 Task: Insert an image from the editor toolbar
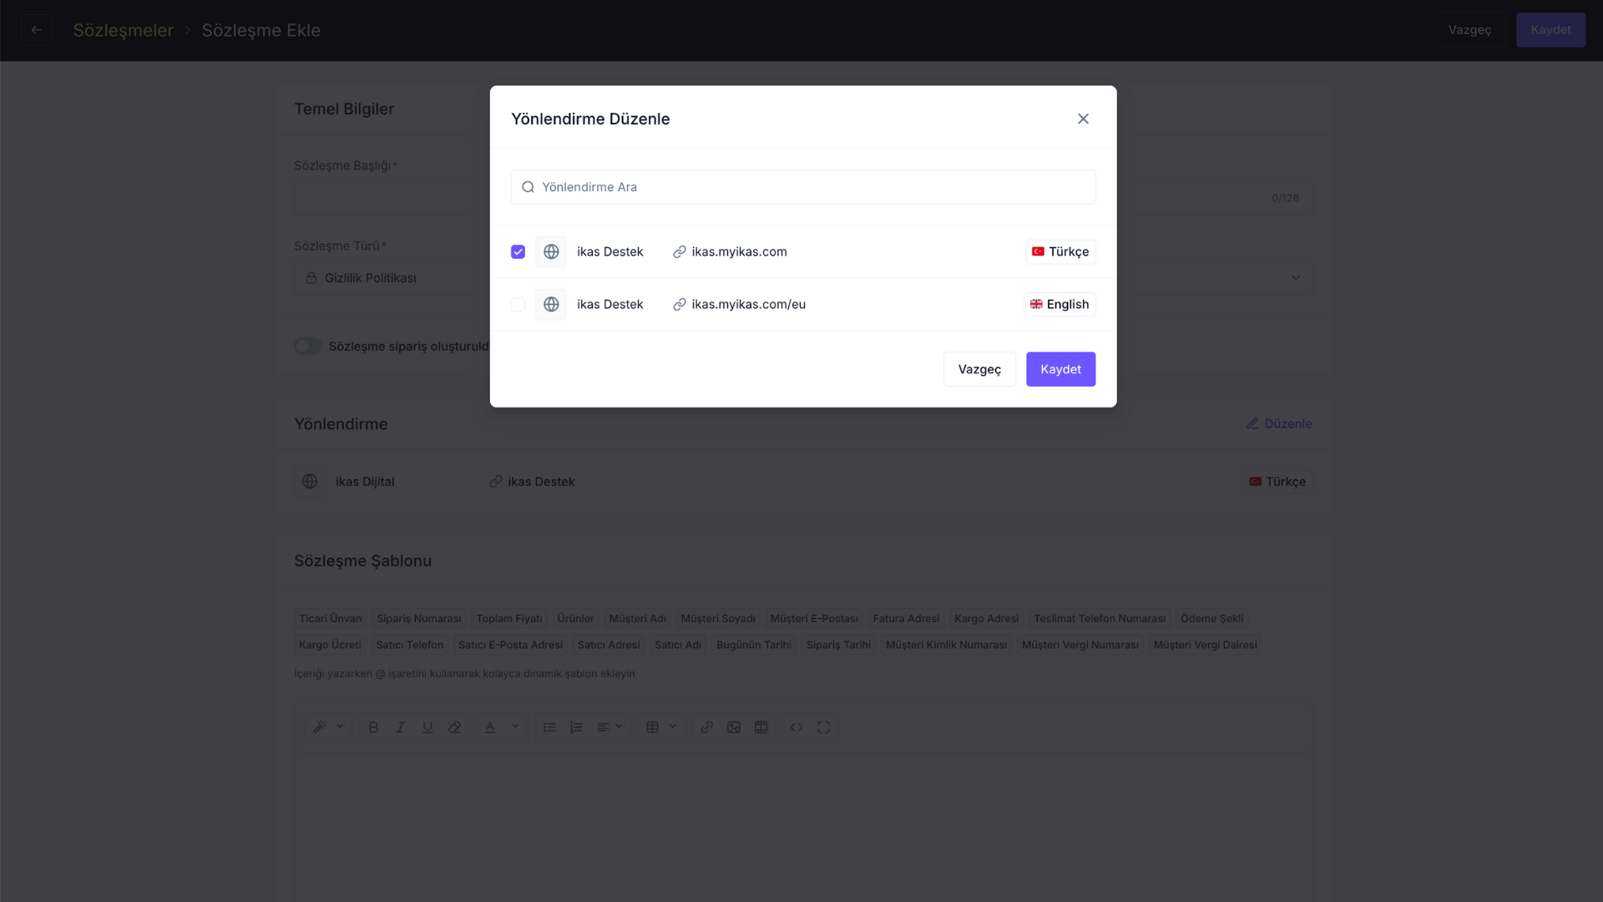click(x=734, y=727)
